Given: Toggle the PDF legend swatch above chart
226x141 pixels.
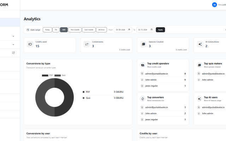Looking at the screenshot, I should [45, 75].
